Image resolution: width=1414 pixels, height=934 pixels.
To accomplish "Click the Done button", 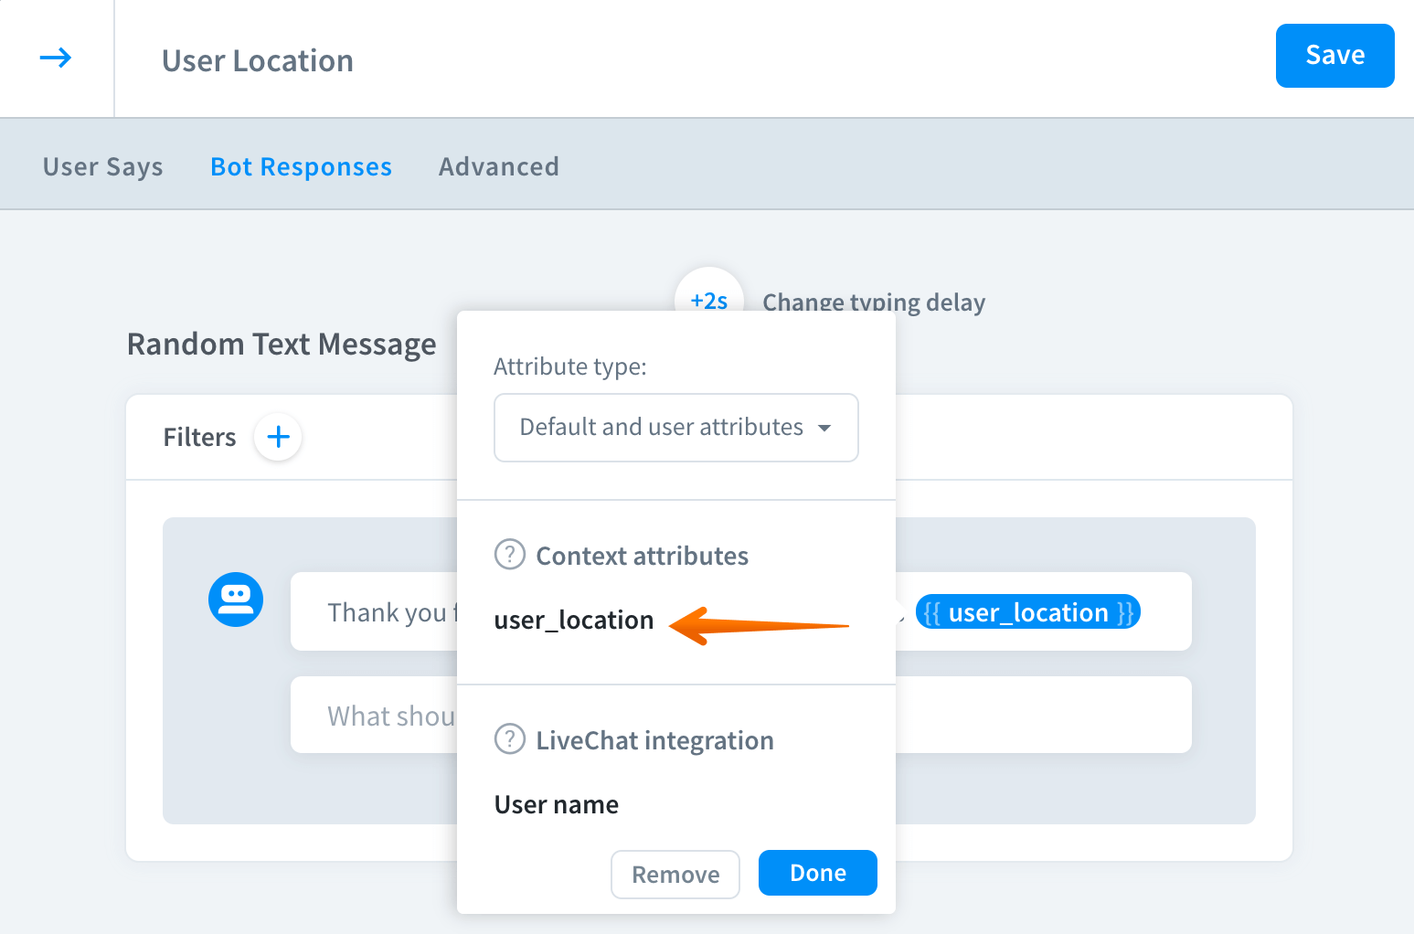I will coord(817,873).
